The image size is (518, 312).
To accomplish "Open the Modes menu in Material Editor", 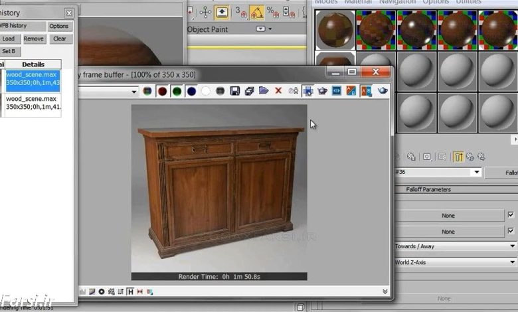I will [x=326, y=1].
